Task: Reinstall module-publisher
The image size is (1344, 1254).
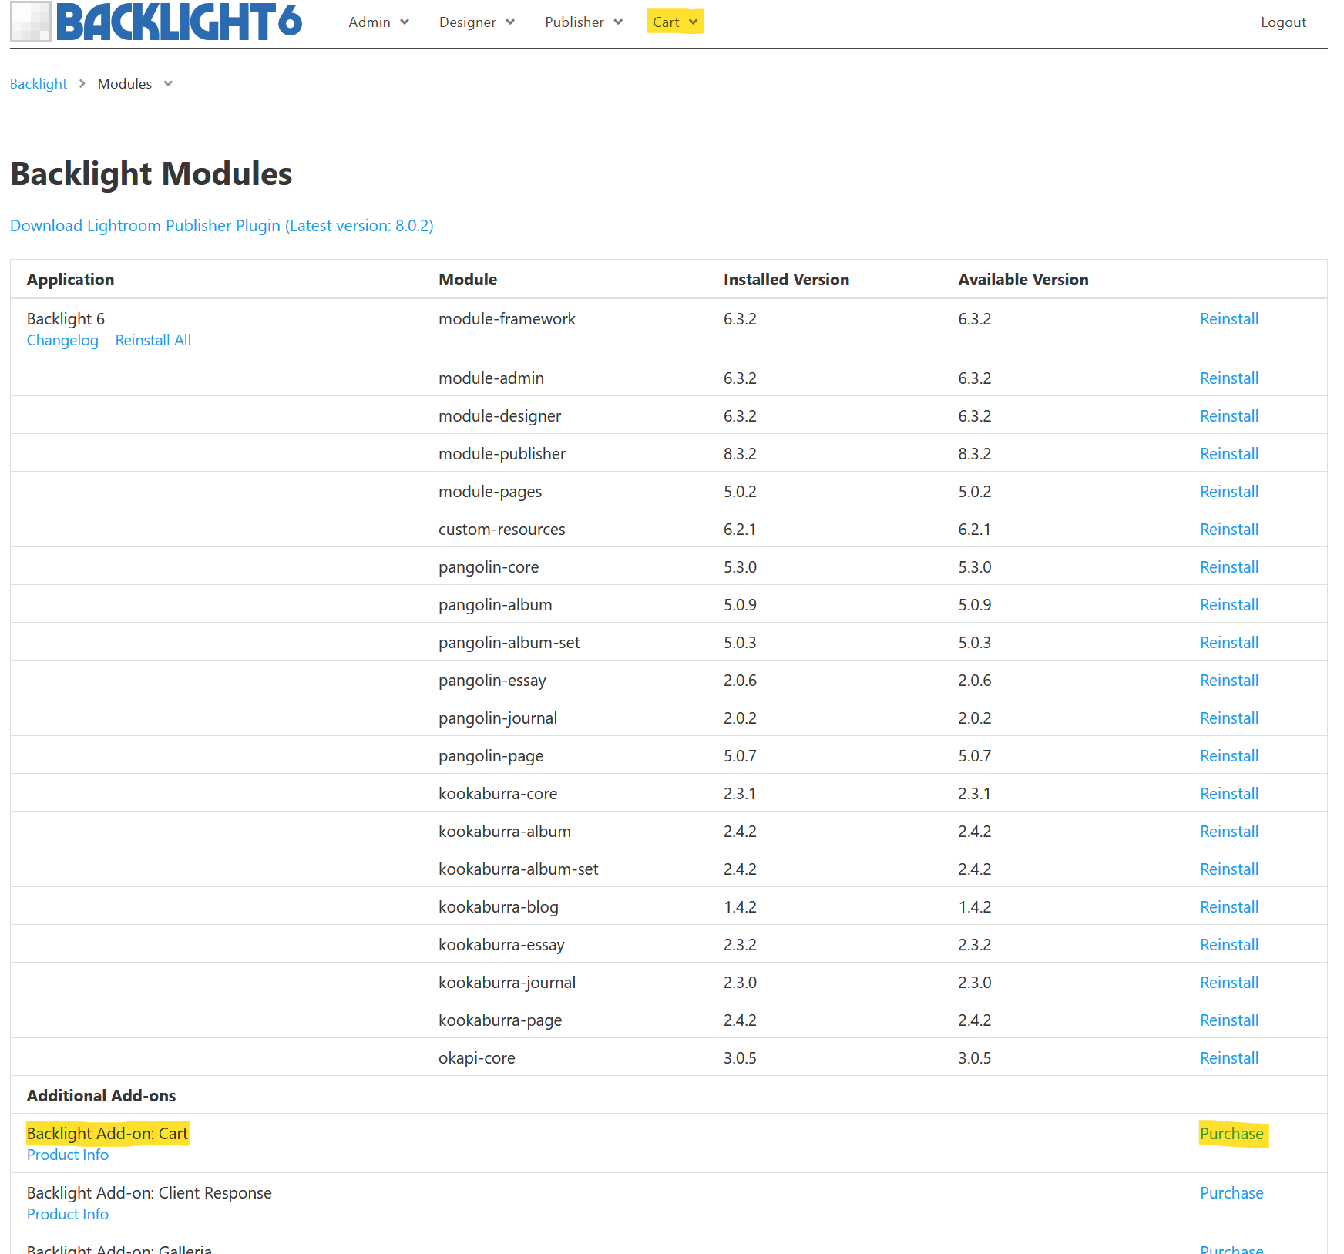Action: click(x=1229, y=454)
